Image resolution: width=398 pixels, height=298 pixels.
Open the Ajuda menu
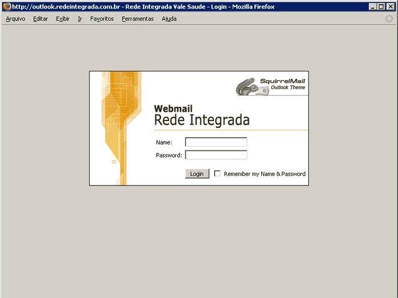[169, 19]
